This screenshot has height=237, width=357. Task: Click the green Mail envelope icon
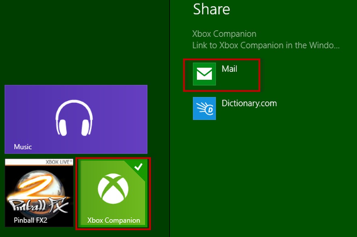click(x=204, y=74)
